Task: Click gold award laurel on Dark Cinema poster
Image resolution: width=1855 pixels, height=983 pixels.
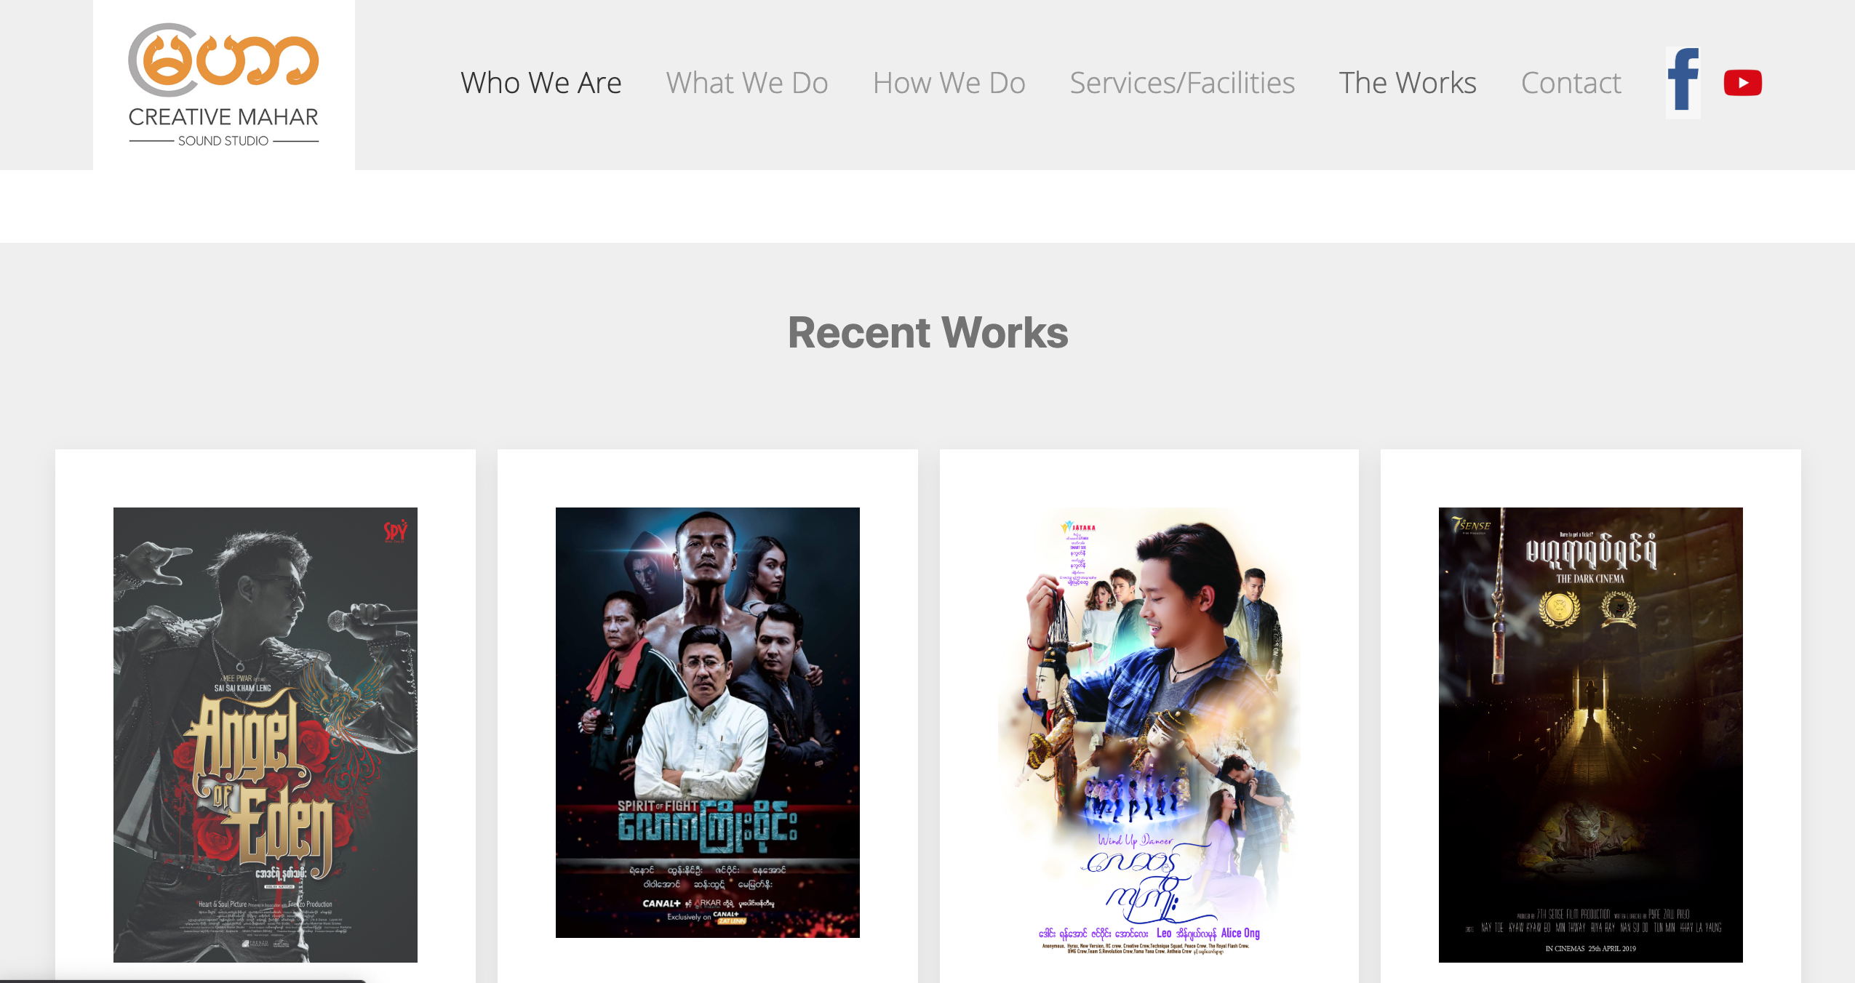Action: tap(1559, 608)
